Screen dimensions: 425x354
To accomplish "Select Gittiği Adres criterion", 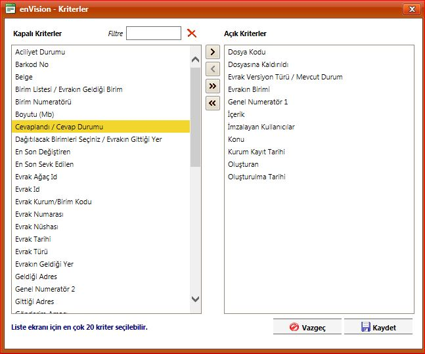I will (x=101, y=301).
